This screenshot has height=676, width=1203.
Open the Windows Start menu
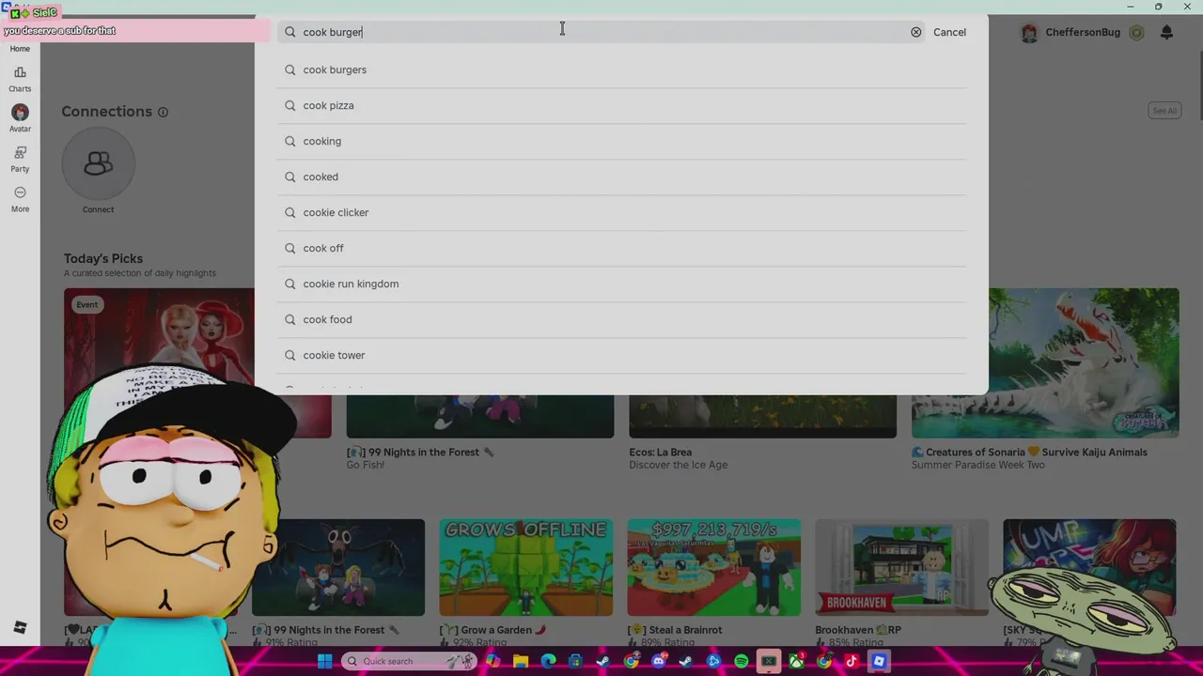click(325, 661)
